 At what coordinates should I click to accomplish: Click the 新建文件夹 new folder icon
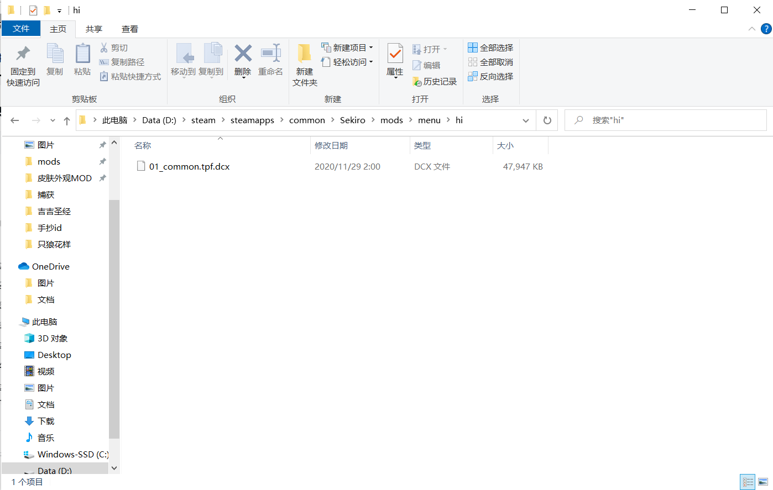[304, 54]
